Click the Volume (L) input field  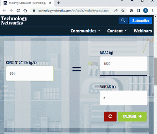124,98
